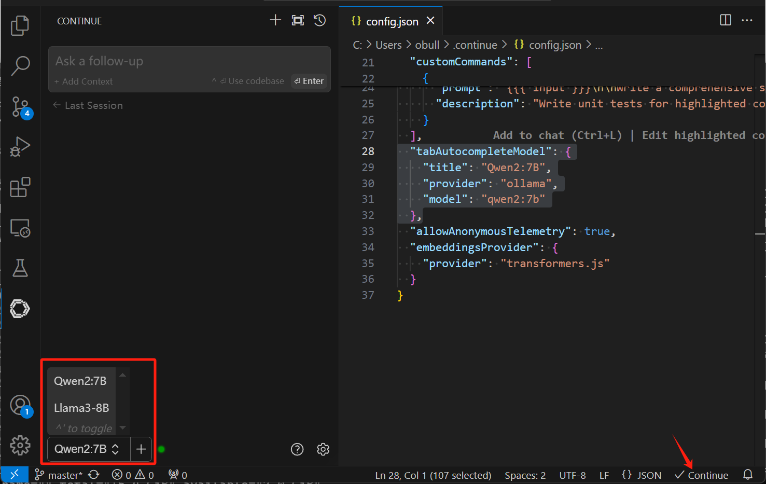Start a new Continue session with plus
This screenshot has height=484, width=766.
coord(275,20)
